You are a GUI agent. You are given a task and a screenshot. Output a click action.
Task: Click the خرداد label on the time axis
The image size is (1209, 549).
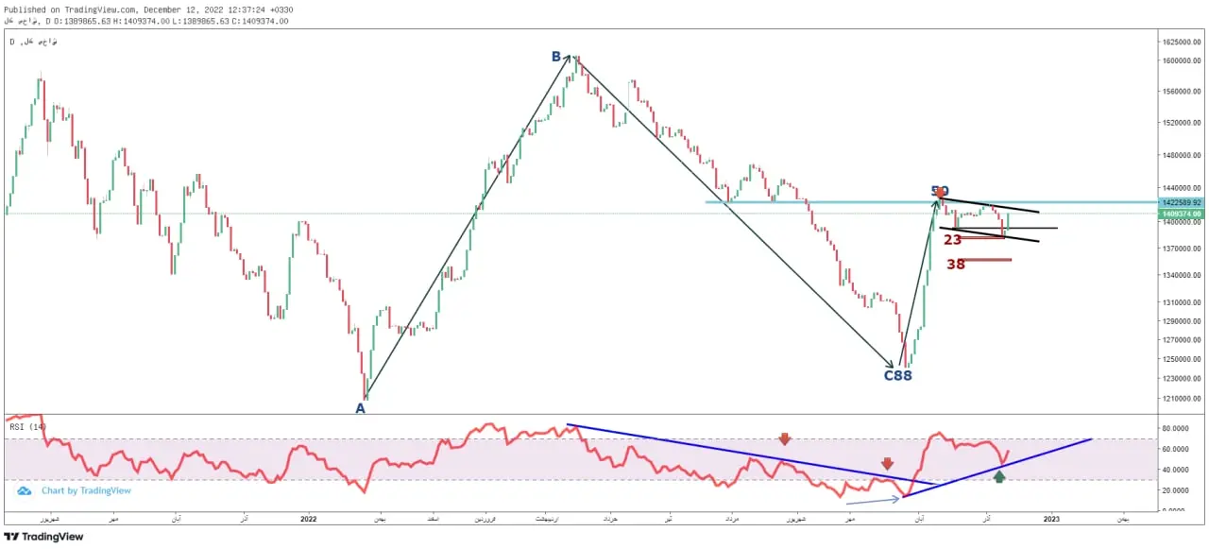[608, 519]
